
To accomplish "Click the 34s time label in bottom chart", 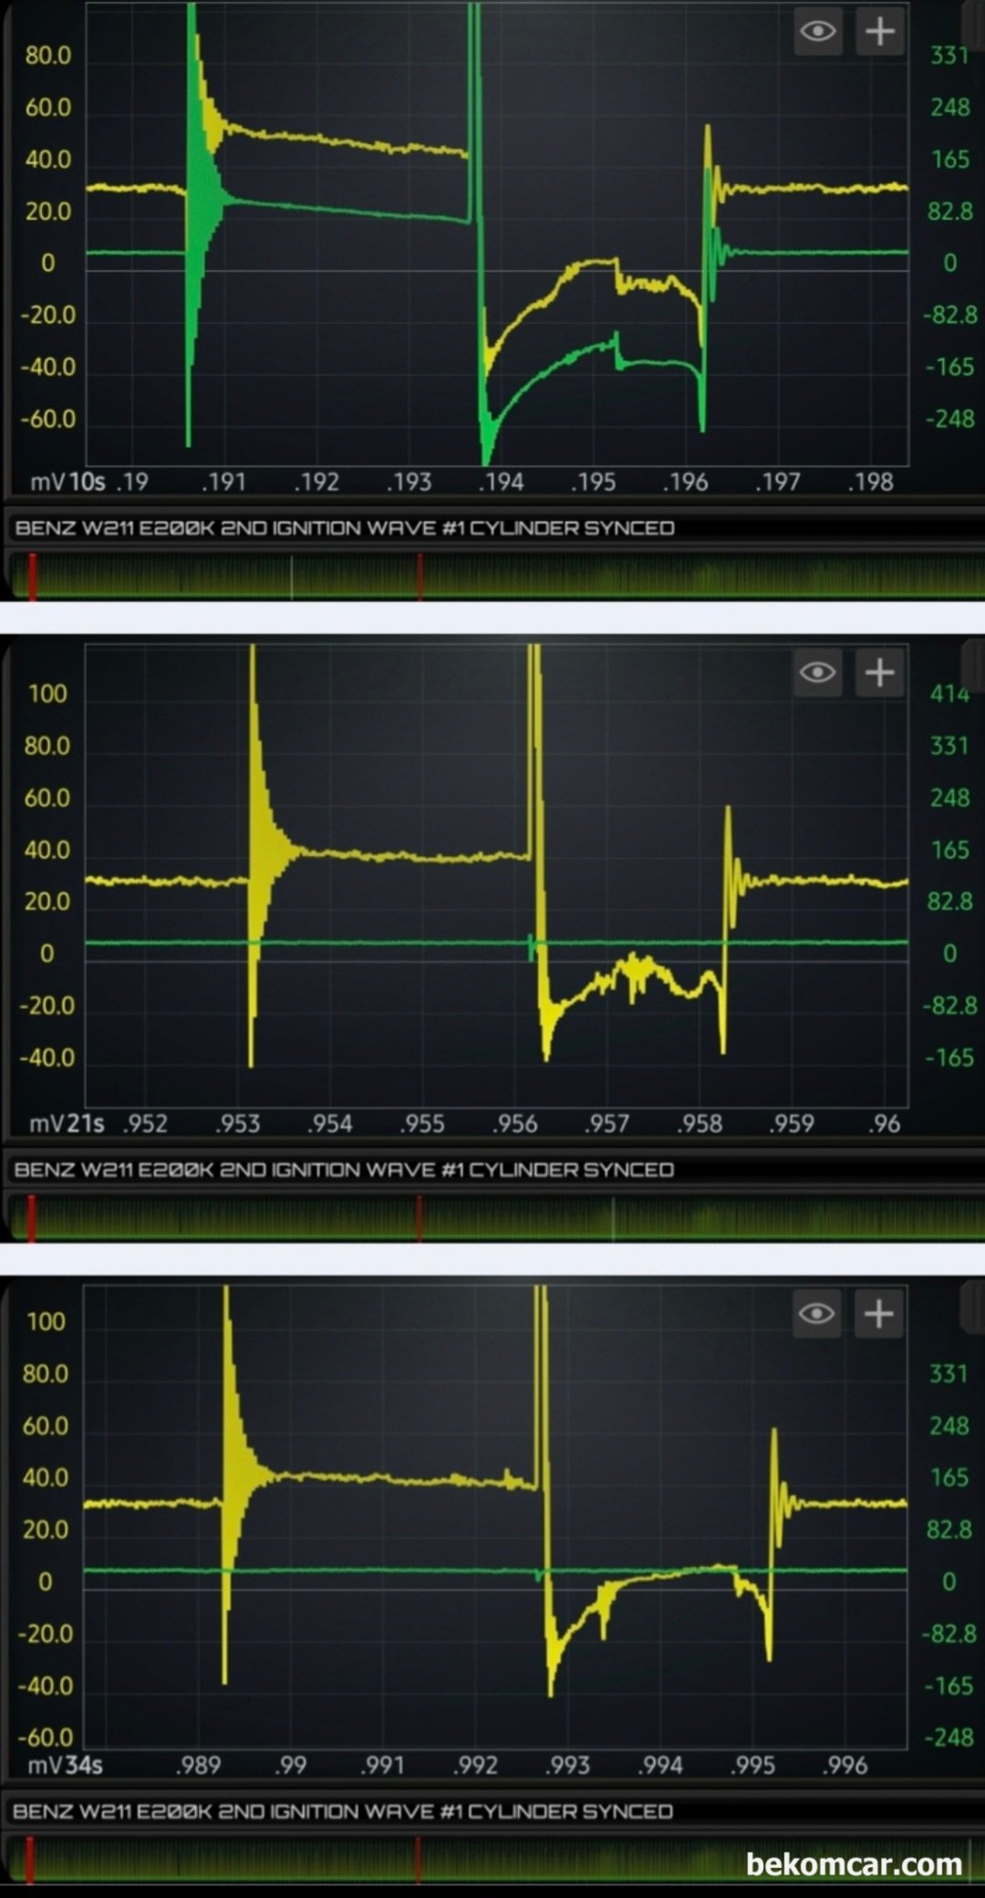I will [83, 1765].
